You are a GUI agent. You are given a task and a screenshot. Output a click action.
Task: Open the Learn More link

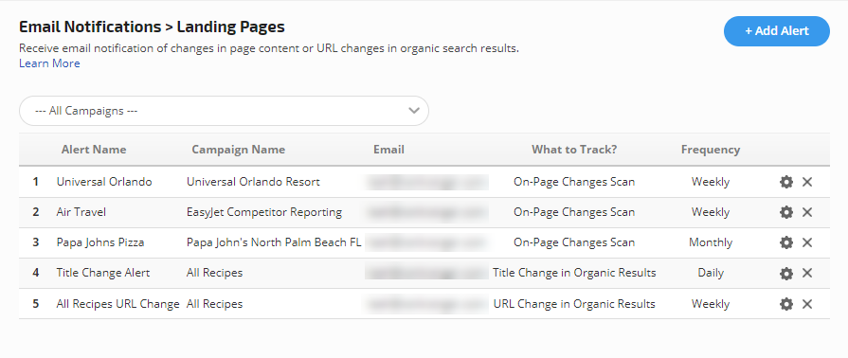coord(49,63)
